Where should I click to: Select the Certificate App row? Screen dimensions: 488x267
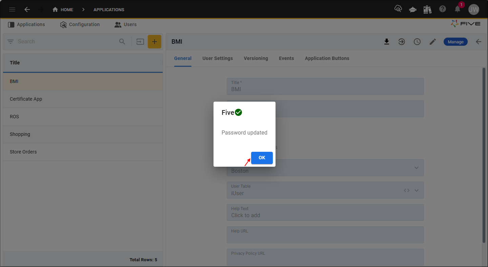coord(83,99)
